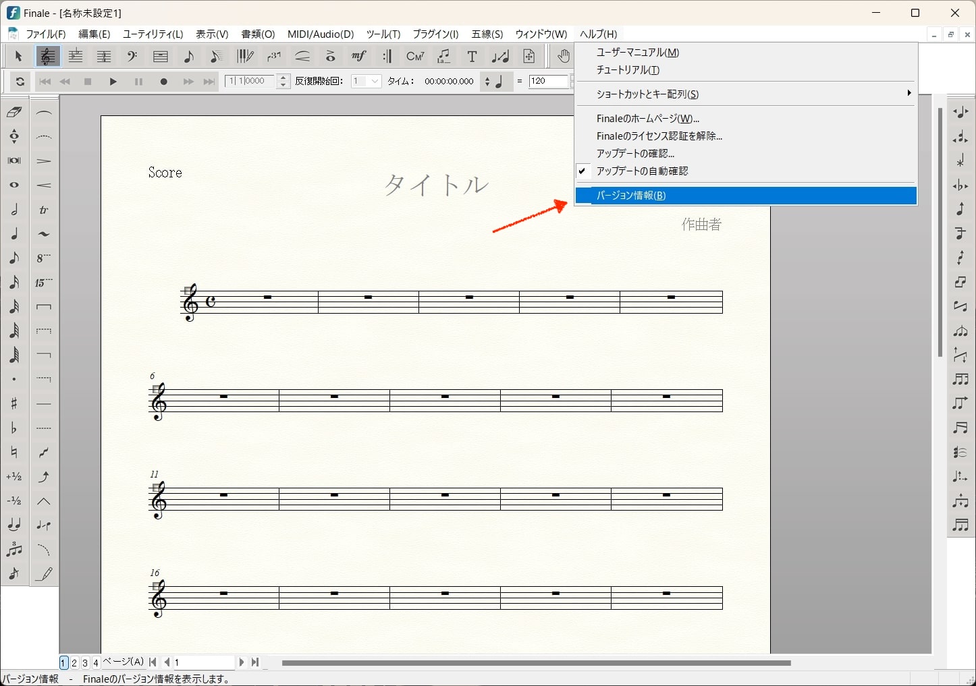Image resolution: width=976 pixels, height=686 pixels.
Task: Select the bass Clef tool
Action: pyautogui.click(x=132, y=57)
